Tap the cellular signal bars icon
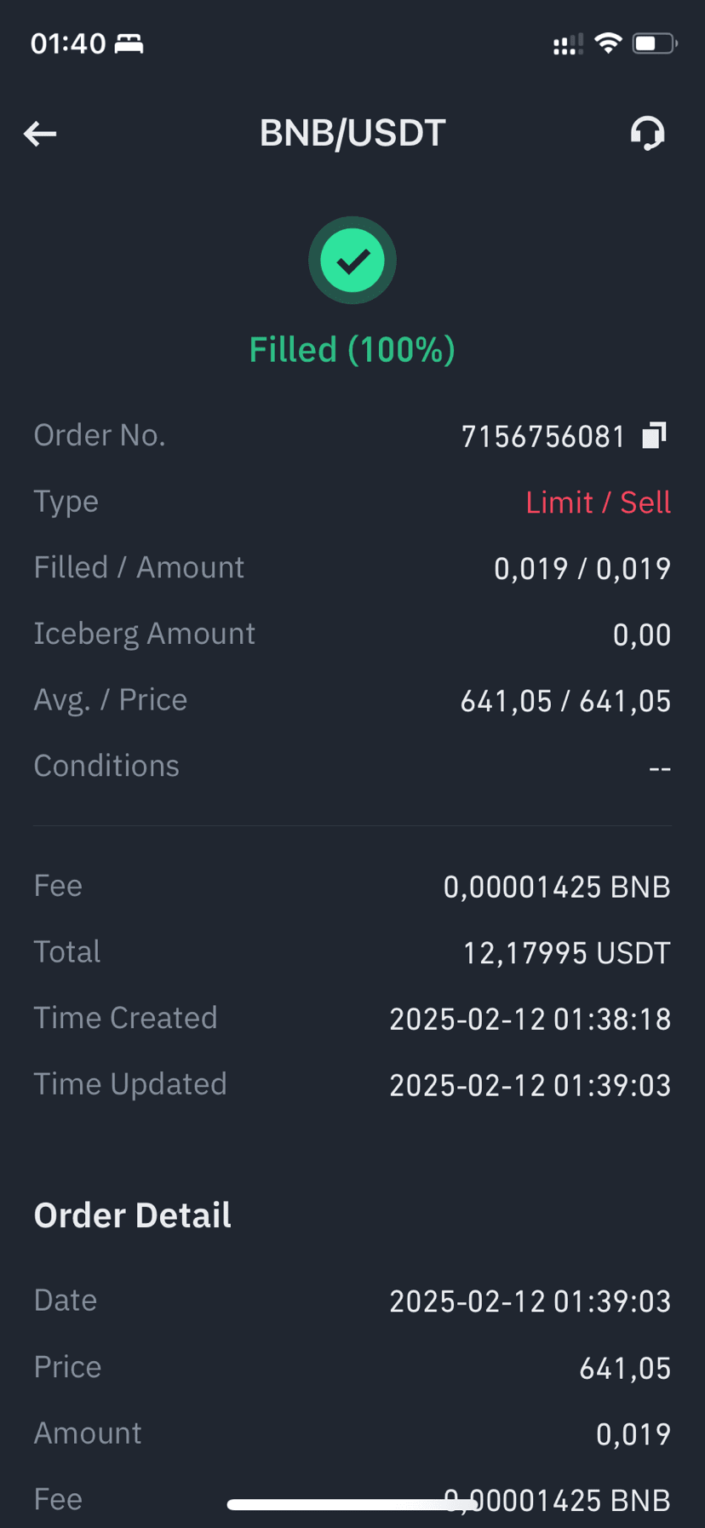This screenshot has width=705, height=1528. point(568,44)
